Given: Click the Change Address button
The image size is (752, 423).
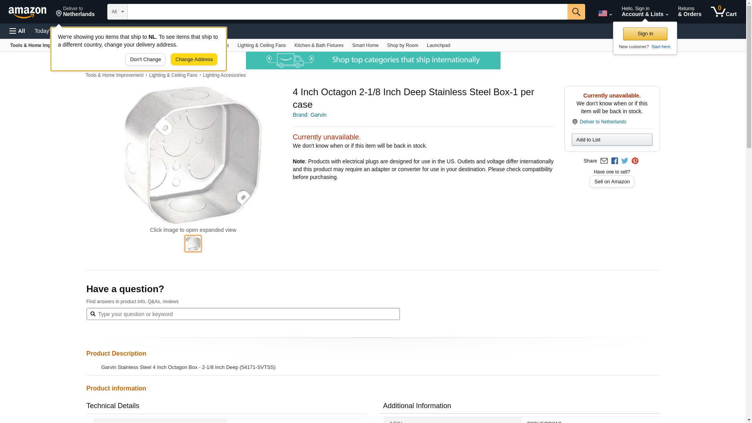Looking at the screenshot, I should [x=194, y=60].
